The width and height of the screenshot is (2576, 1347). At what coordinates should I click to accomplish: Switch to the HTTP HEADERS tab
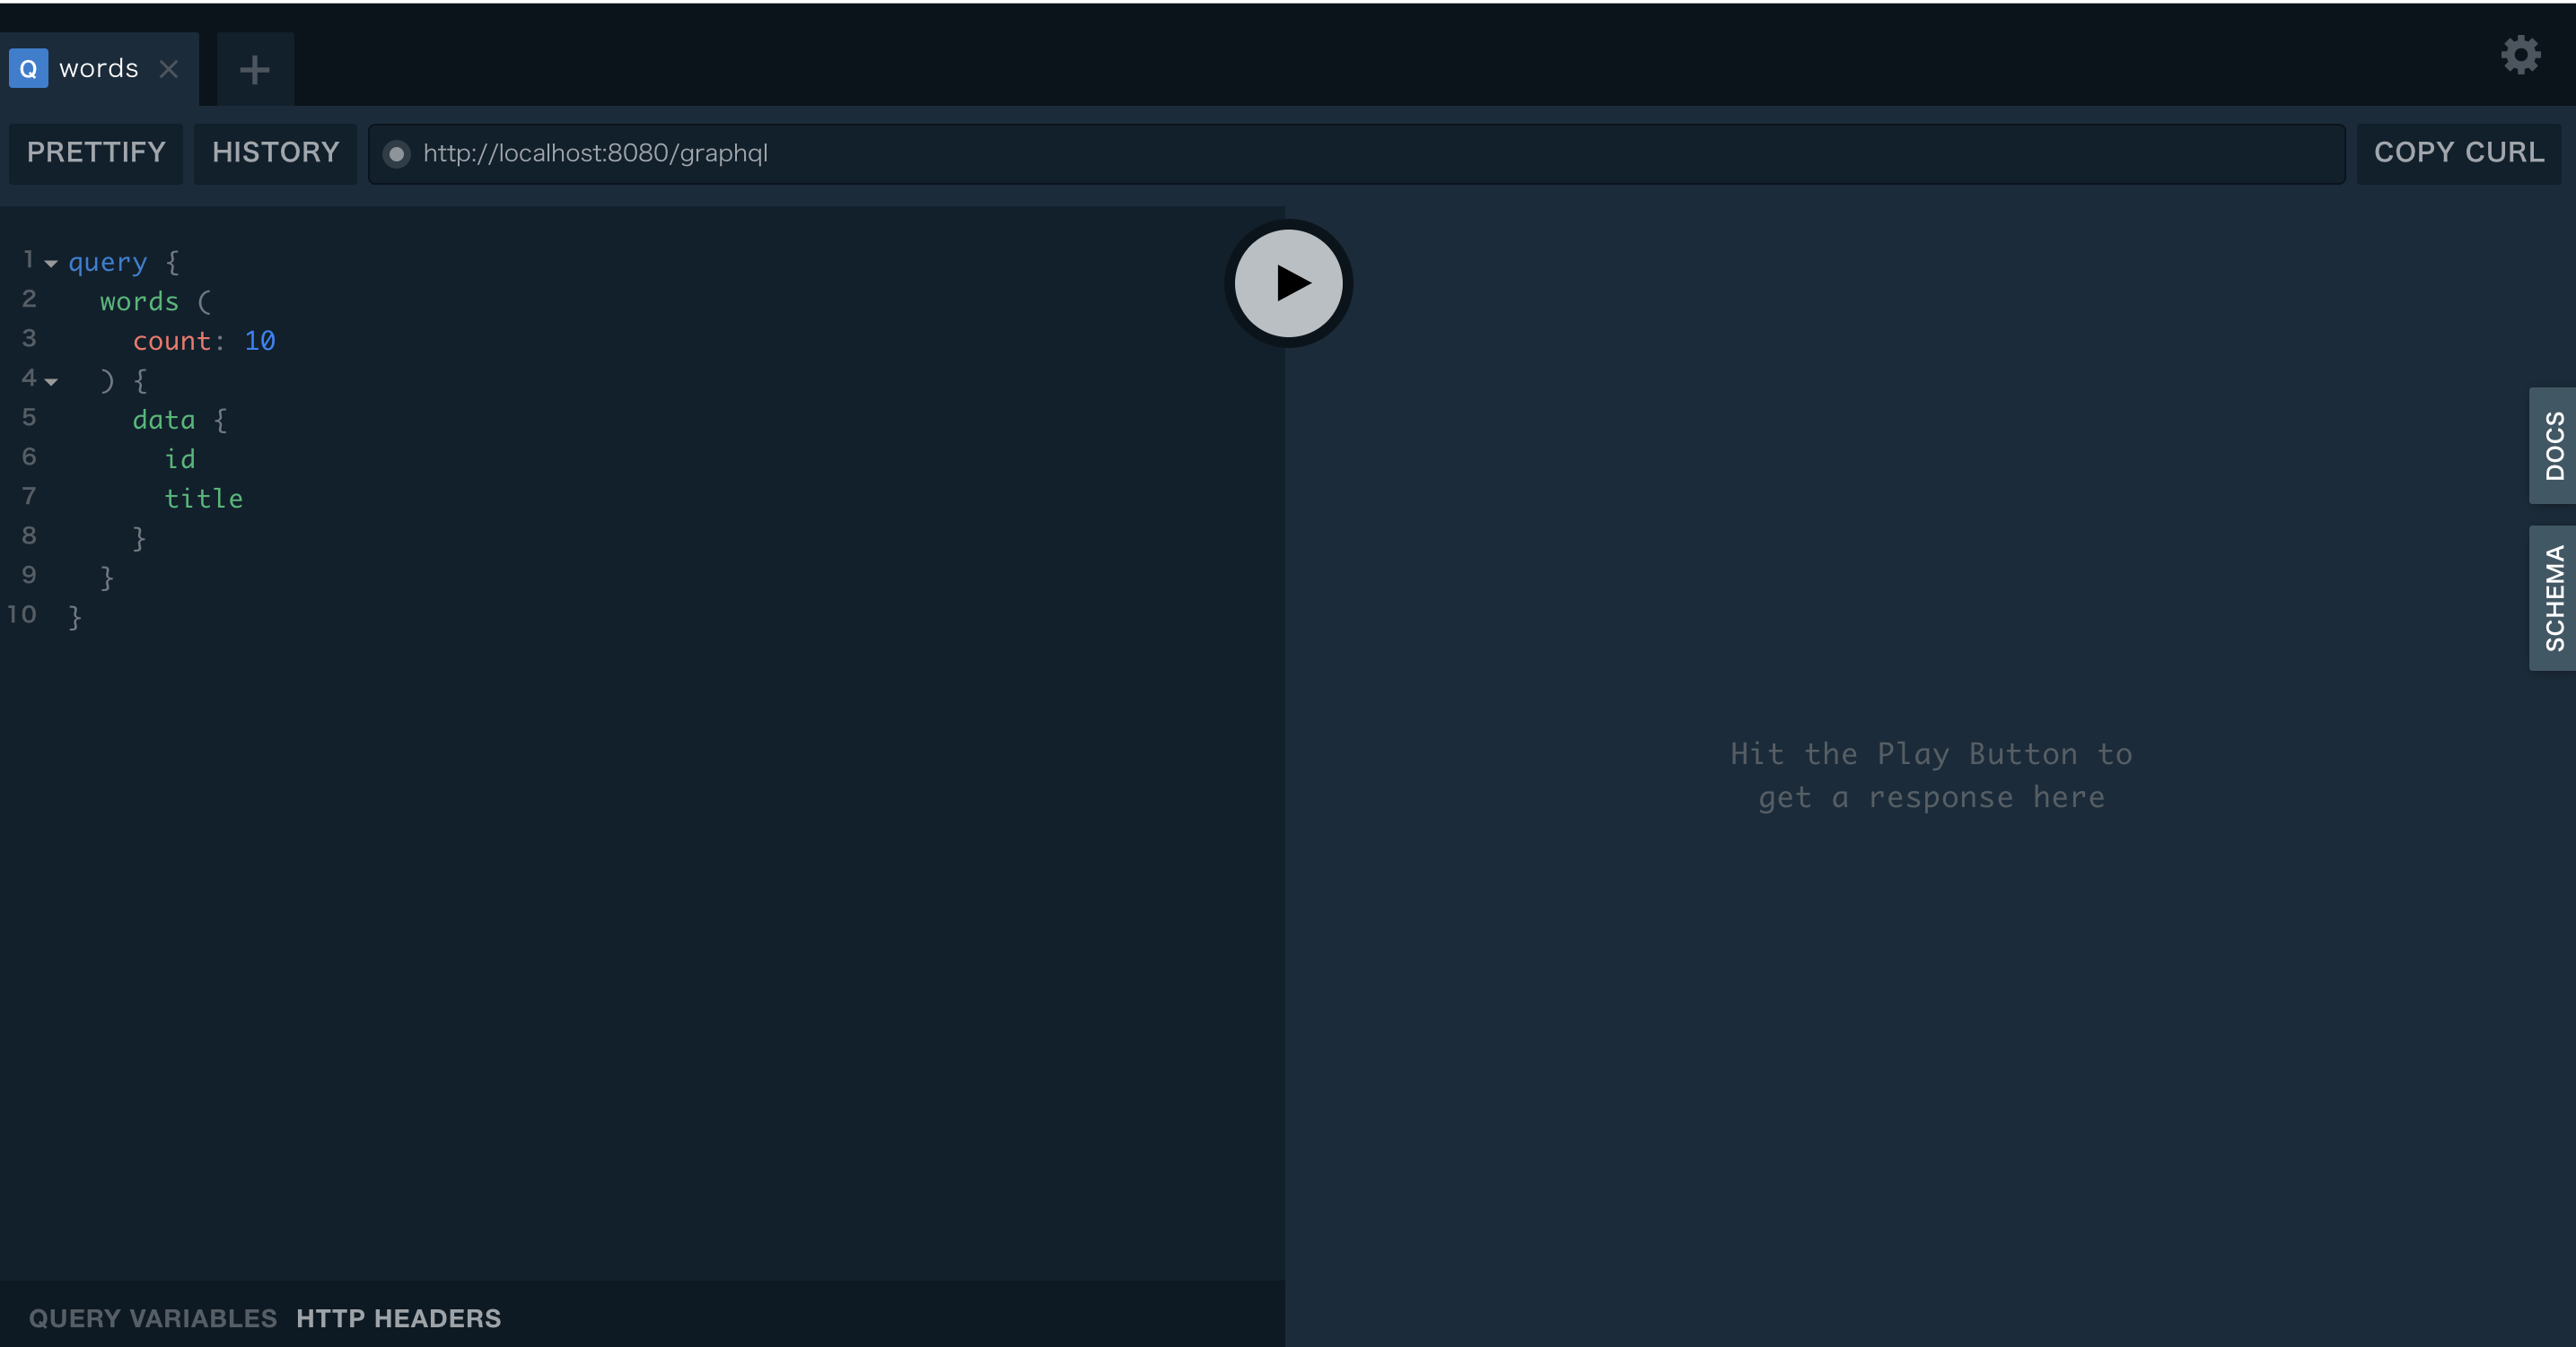click(x=398, y=1318)
